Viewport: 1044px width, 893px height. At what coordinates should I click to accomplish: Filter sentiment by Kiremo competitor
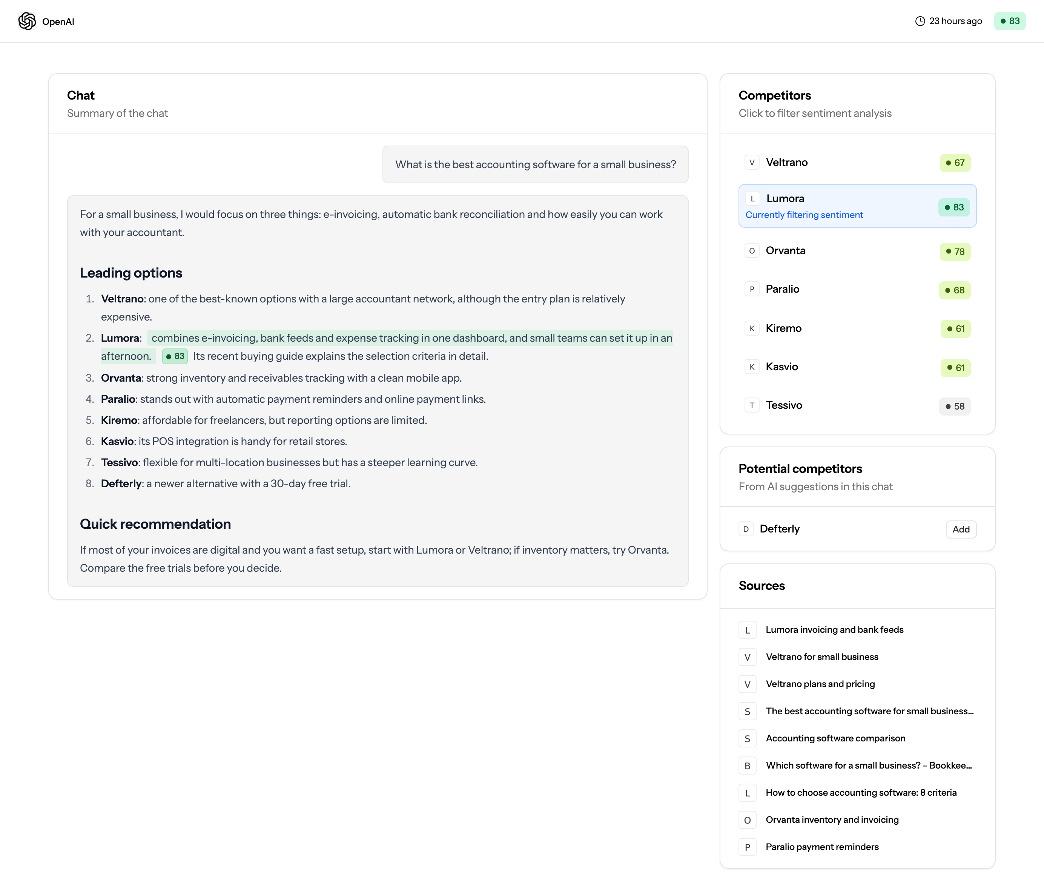click(858, 328)
